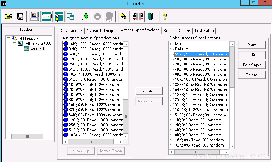Click the assigned list vertical scrollbar thumb

[x=126, y=117]
